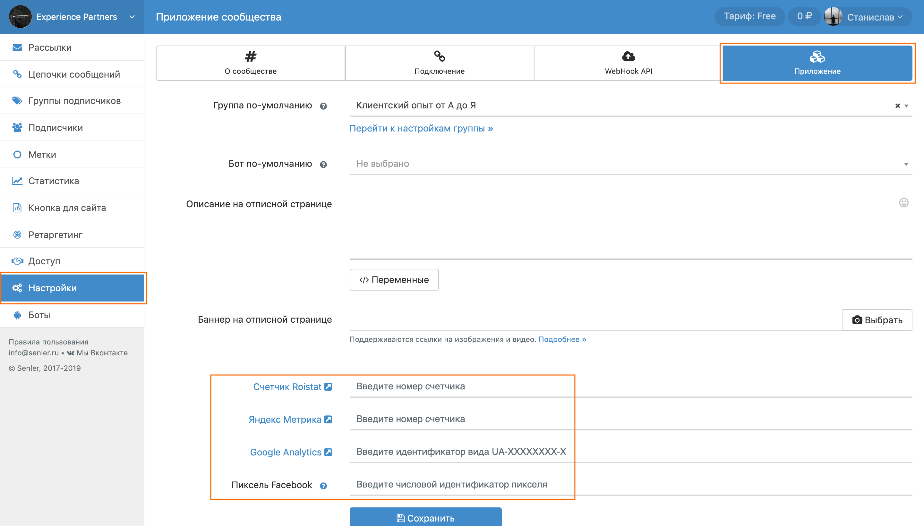Switch to the Подключение tab
Screen dimensions: 924x526
click(439, 63)
